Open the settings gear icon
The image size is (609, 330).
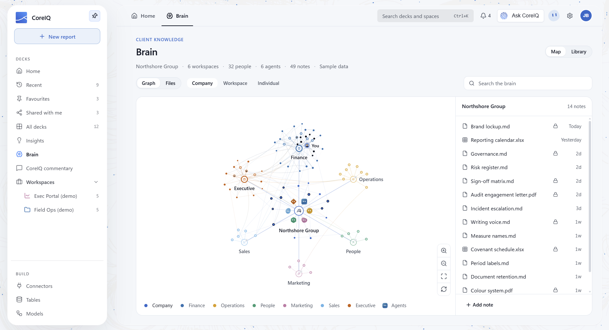coord(570,16)
